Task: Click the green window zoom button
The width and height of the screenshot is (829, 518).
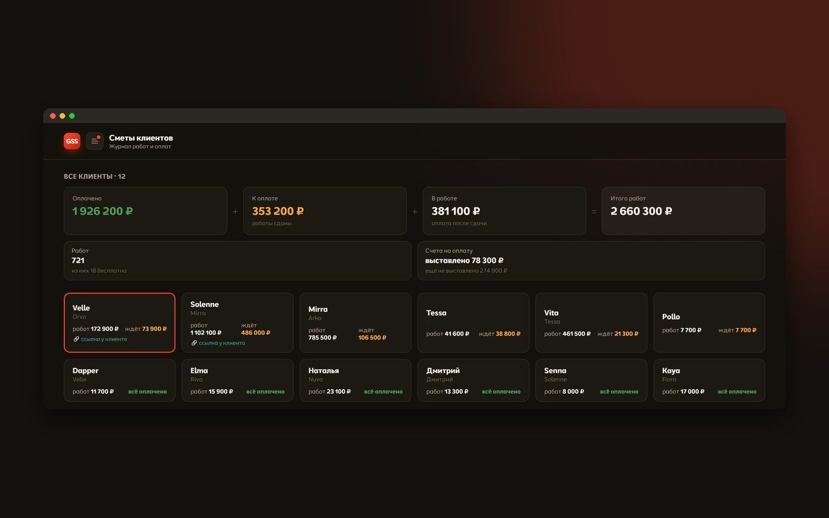Action: pyautogui.click(x=72, y=116)
